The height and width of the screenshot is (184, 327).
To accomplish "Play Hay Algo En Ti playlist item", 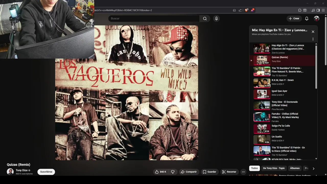I will pyautogui.click(x=282, y=49).
